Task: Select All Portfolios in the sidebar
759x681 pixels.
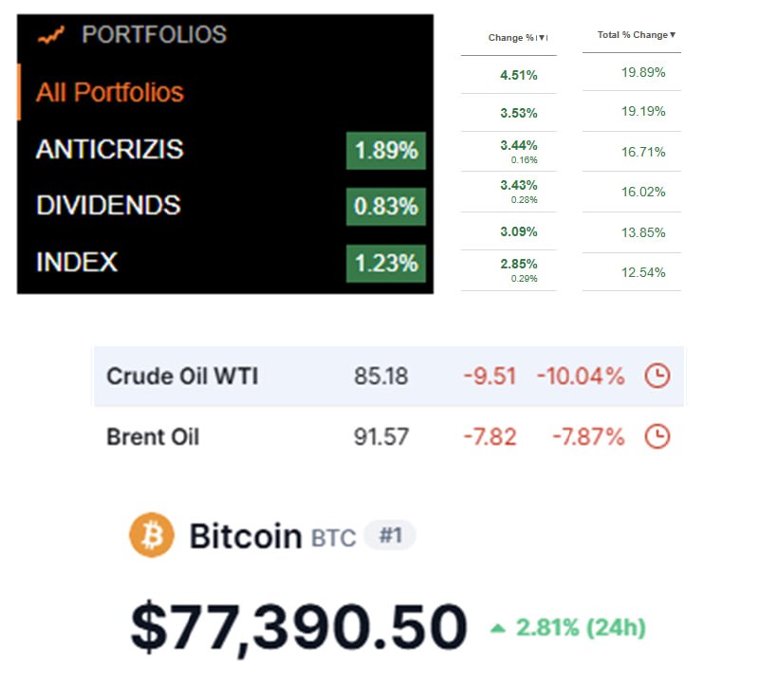Action: [110, 92]
